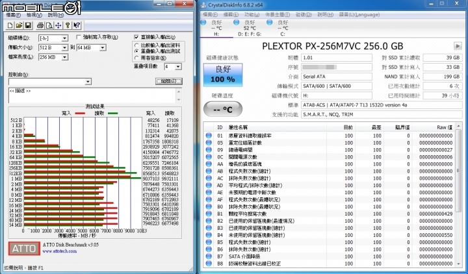Click the 良好 100 % health status button
468x274 pixels.
223,75
